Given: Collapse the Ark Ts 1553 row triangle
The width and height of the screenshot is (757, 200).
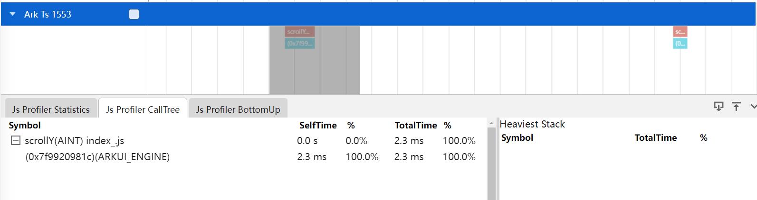Looking at the screenshot, I should tap(12, 15).
